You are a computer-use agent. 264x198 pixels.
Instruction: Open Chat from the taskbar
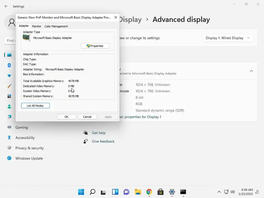tap(126, 192)
